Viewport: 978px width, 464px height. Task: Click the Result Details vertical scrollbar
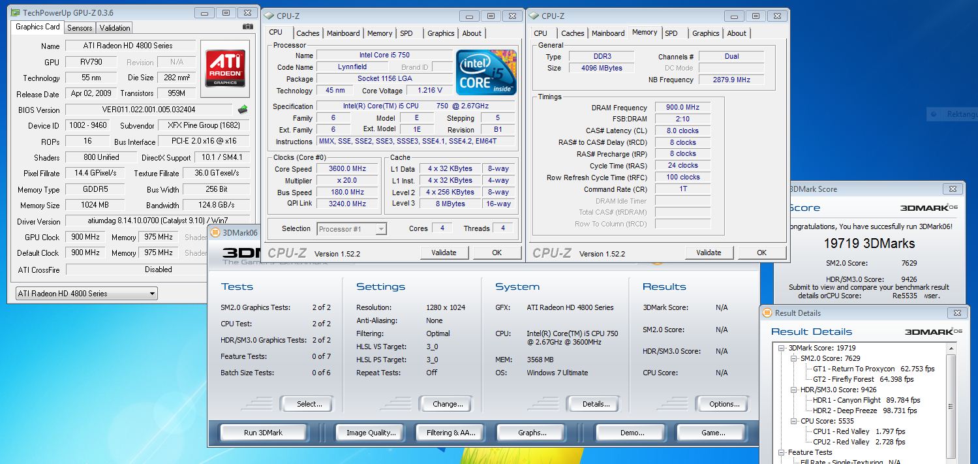951,405
